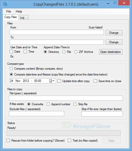132x151 pixels.
Task: Enable Rescan from folder before copying
Action: [8, 141]
